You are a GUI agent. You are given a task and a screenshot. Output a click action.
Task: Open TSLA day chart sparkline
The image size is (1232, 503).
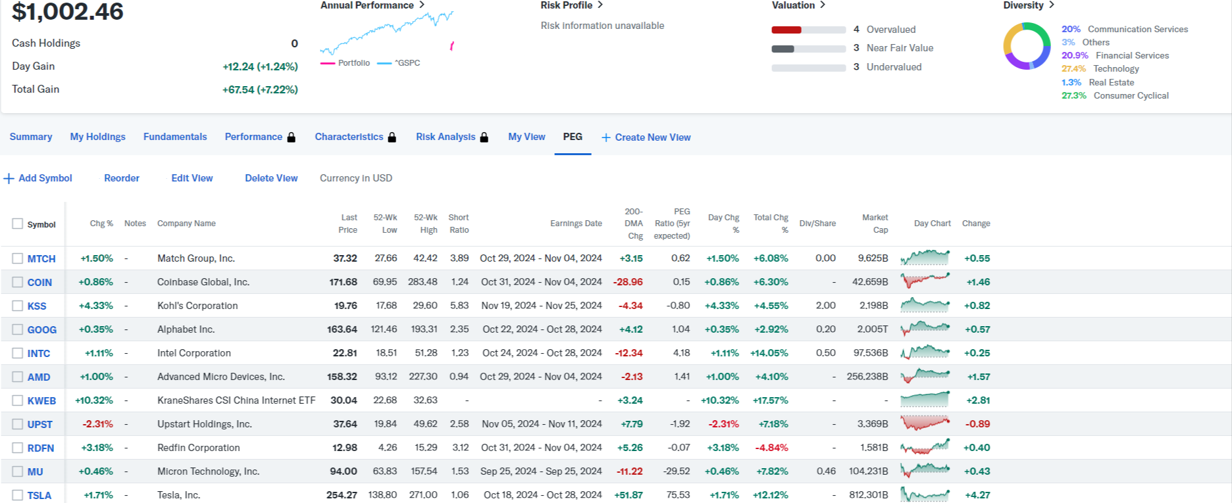[x=925, y=494]
